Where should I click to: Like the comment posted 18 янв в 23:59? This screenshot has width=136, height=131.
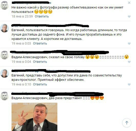coord(129,16)
